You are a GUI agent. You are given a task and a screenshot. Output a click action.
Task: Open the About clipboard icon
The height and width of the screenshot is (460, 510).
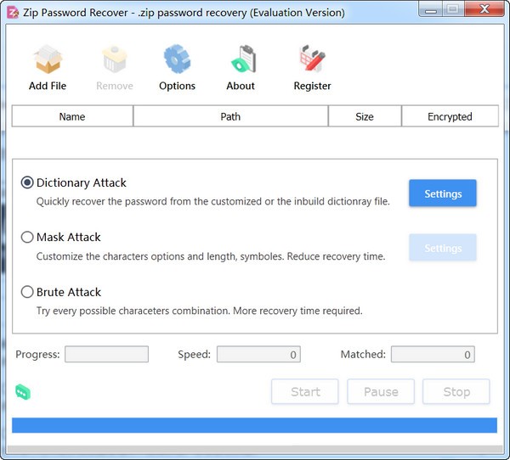tap(241, 61)
